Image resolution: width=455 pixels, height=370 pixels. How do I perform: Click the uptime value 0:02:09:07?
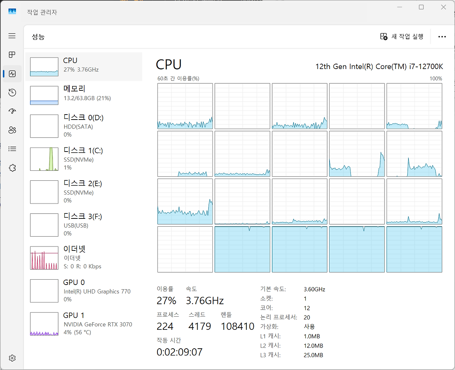point(180,352)
